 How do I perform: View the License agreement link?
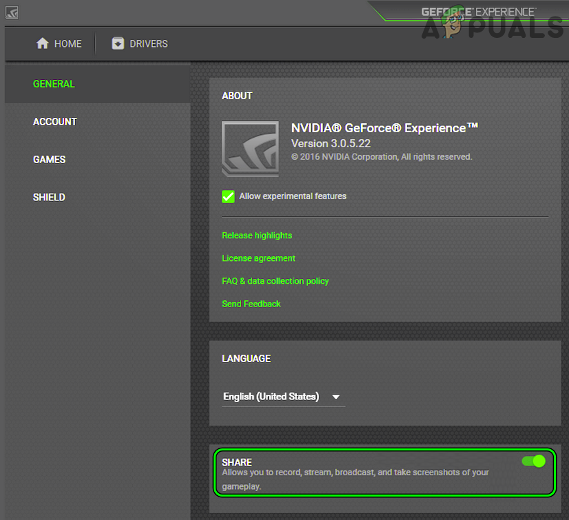pos(258,258)
